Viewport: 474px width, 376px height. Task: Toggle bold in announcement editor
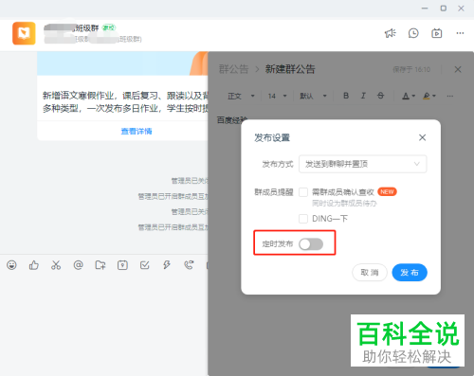coord(346,96)
